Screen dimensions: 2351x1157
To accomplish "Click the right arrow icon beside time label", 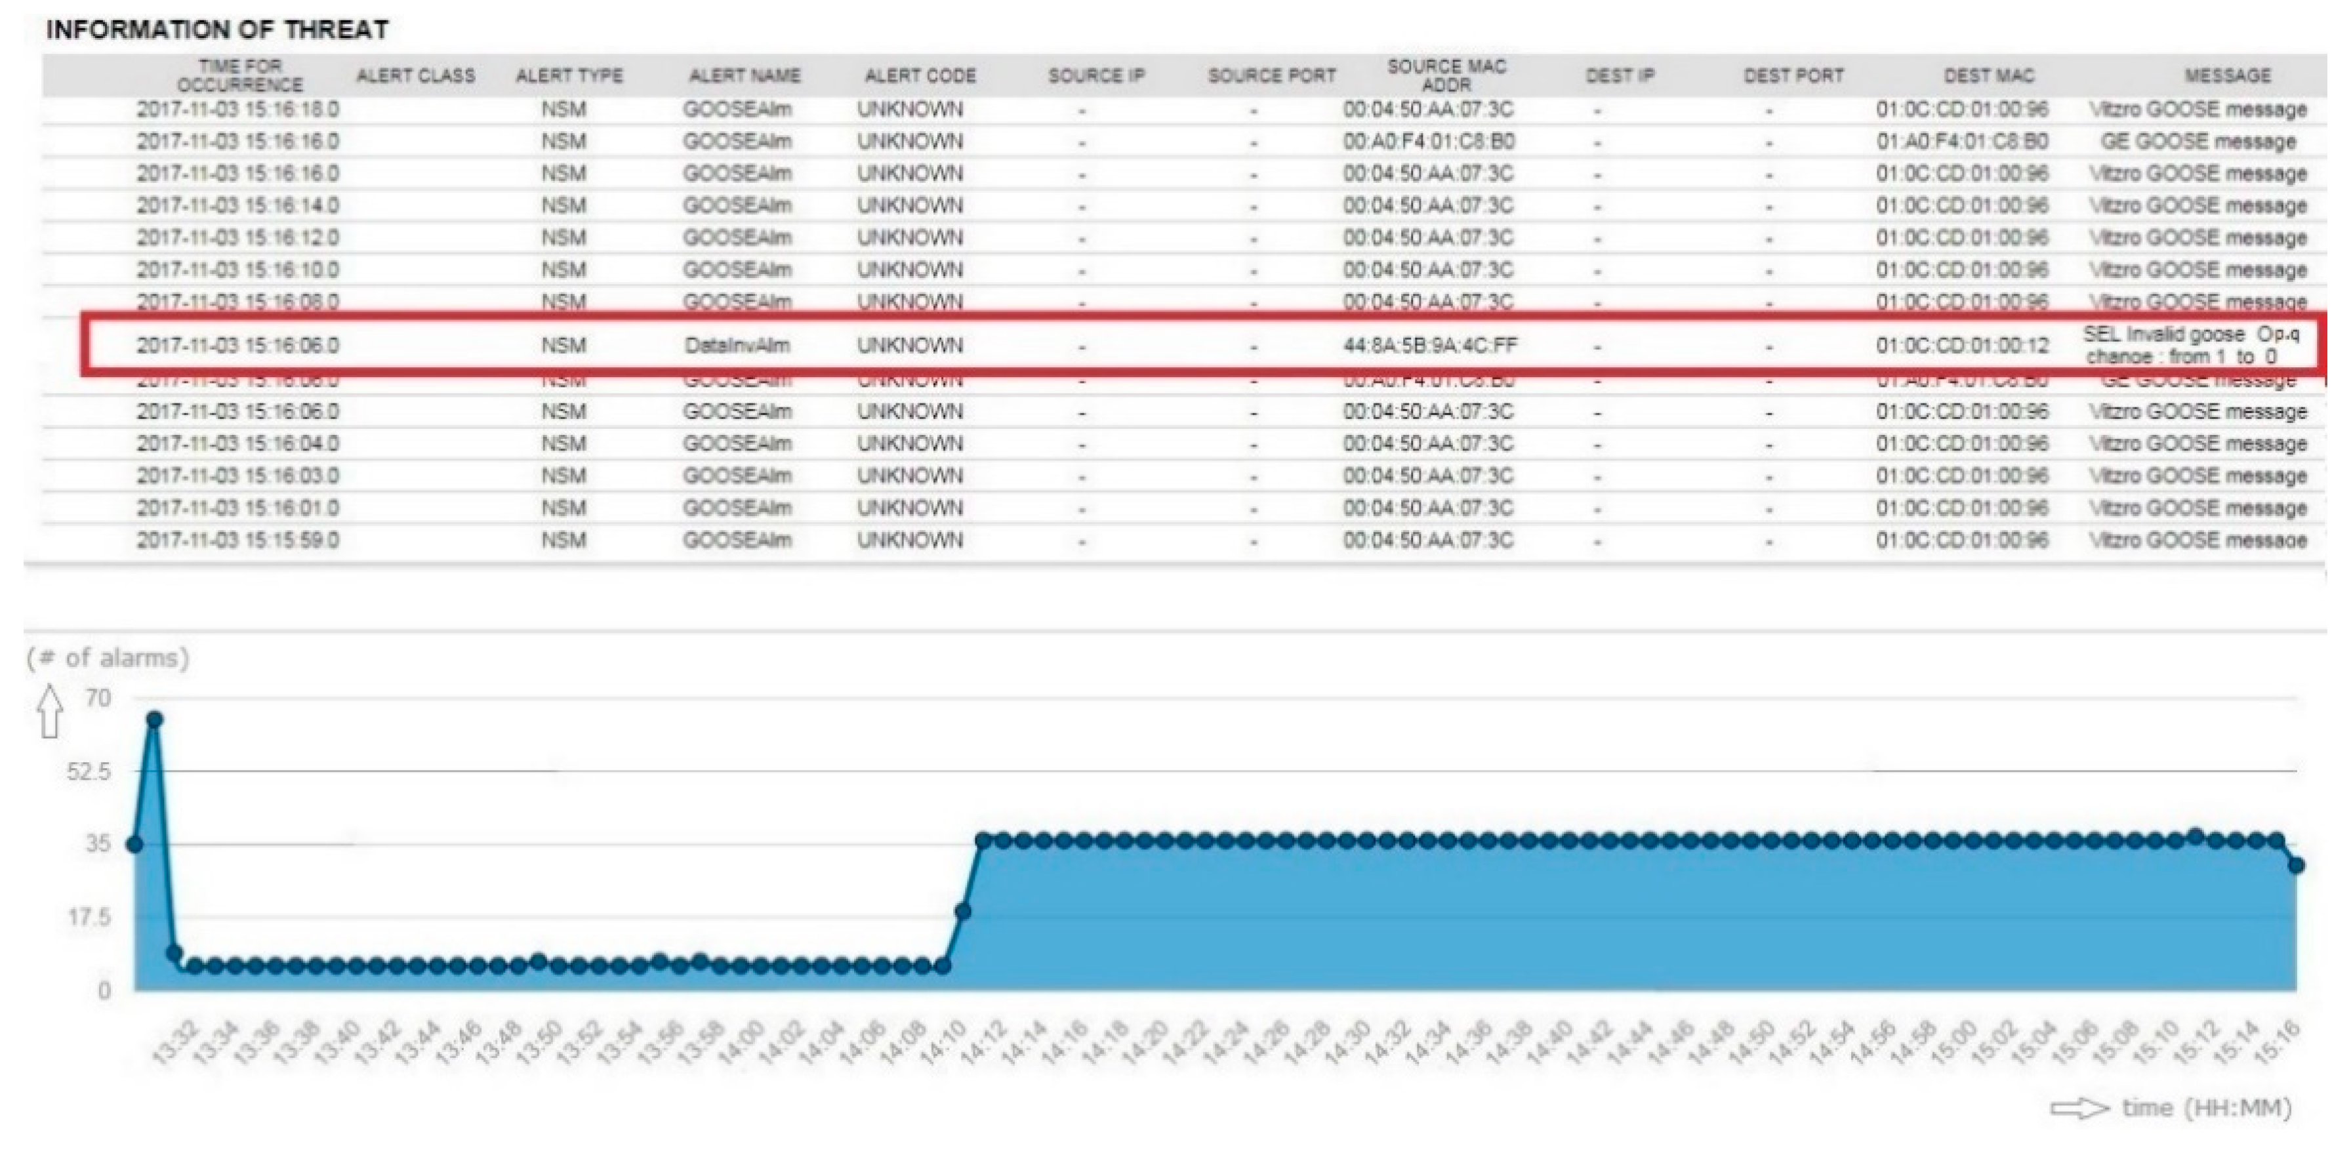I will tap(2080, 1108).
